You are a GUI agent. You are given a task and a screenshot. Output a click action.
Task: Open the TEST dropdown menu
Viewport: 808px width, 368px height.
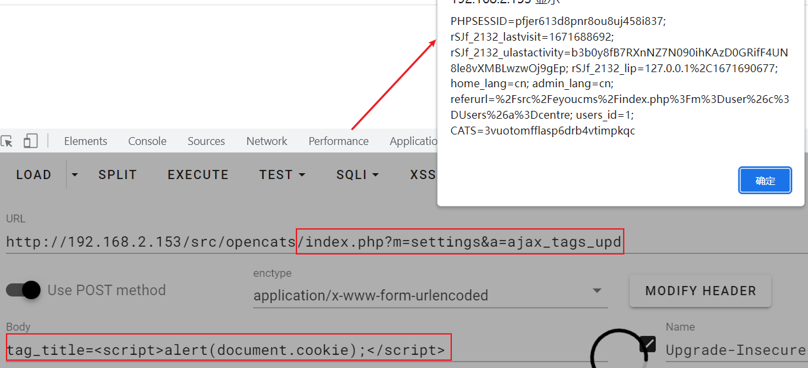pyautogui.click(x=282, y=174)
